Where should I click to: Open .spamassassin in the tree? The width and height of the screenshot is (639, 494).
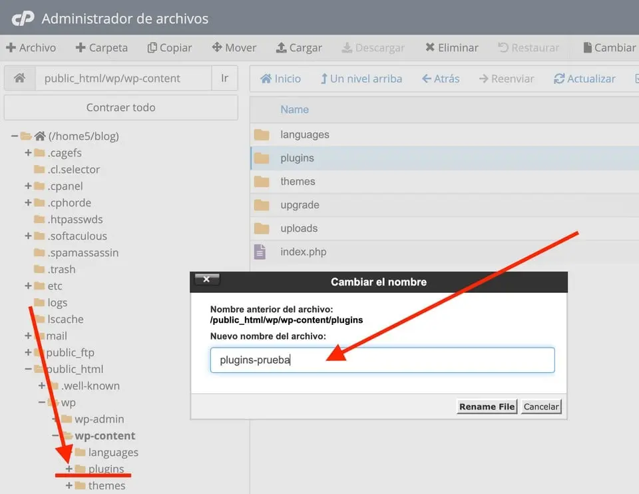[x=83, y=253]
